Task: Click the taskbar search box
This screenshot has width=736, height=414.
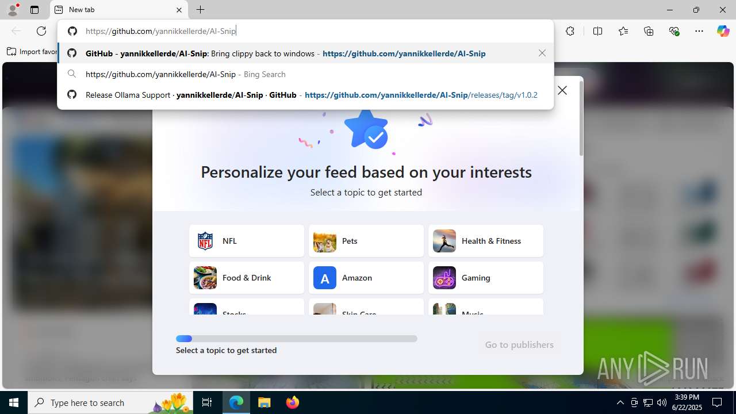Action: coord(111,402)
